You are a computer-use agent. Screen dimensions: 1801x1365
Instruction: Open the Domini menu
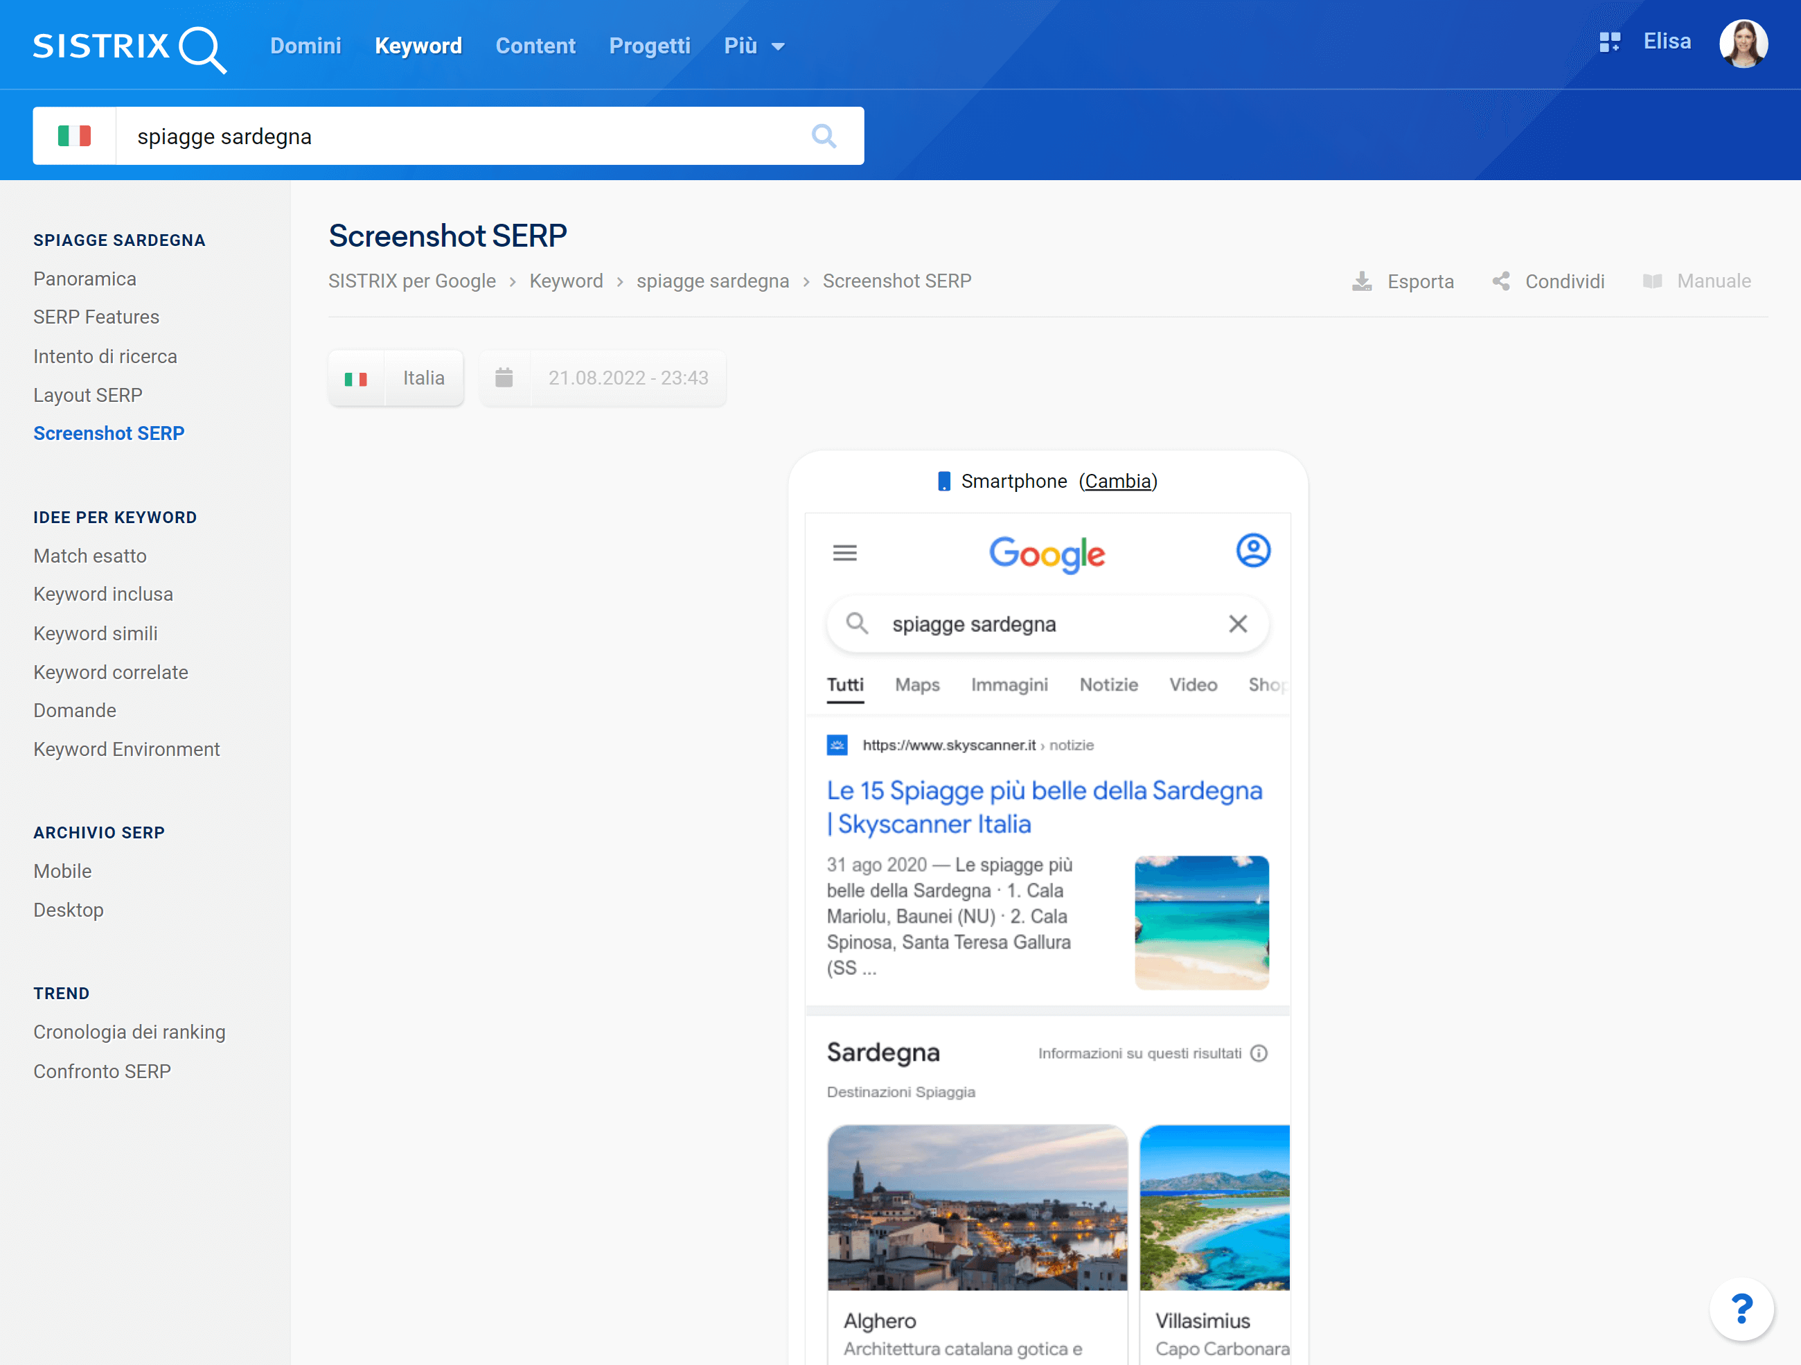[x=305, y=46]
